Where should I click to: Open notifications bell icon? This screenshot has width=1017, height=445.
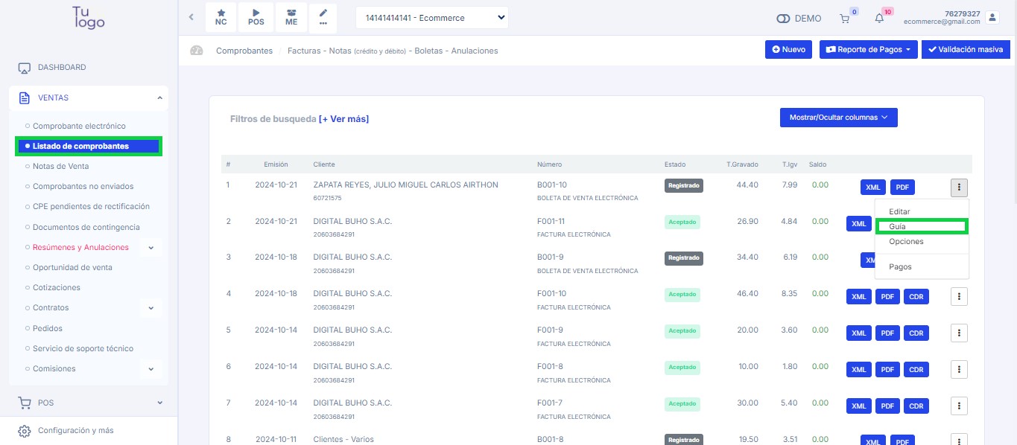point(879,19)
